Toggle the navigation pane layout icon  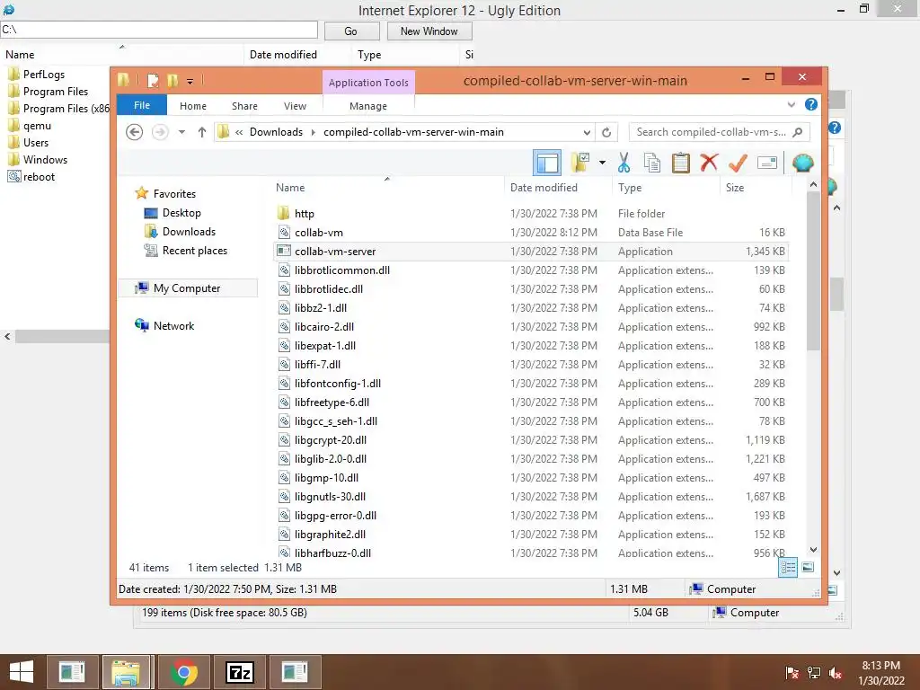tap(547, 163)
